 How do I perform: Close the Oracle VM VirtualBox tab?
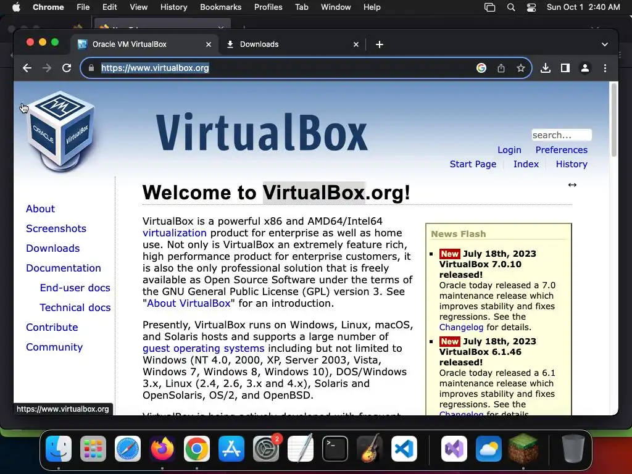pos(209,44)
